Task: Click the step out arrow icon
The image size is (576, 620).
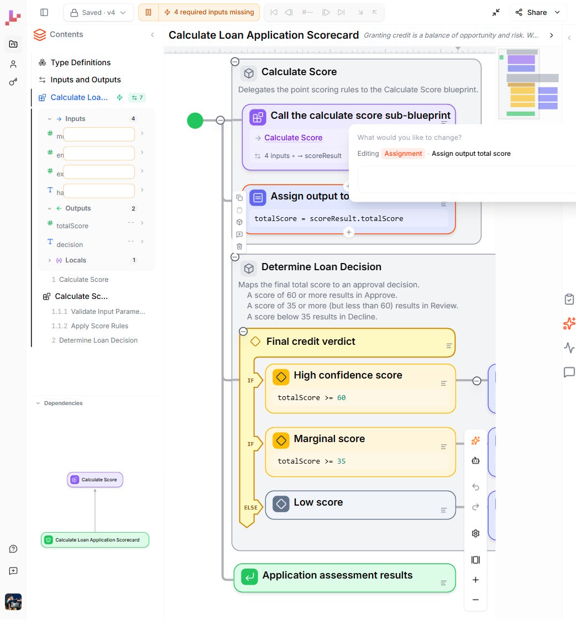Action: pos(374,12)
